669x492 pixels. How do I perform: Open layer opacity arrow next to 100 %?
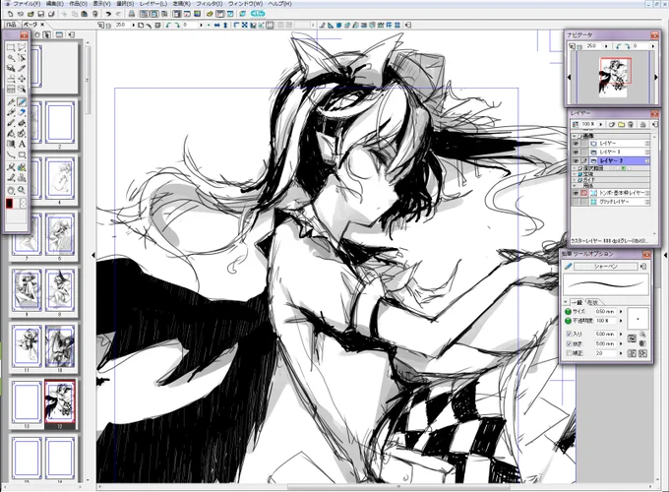coord(601,124)
